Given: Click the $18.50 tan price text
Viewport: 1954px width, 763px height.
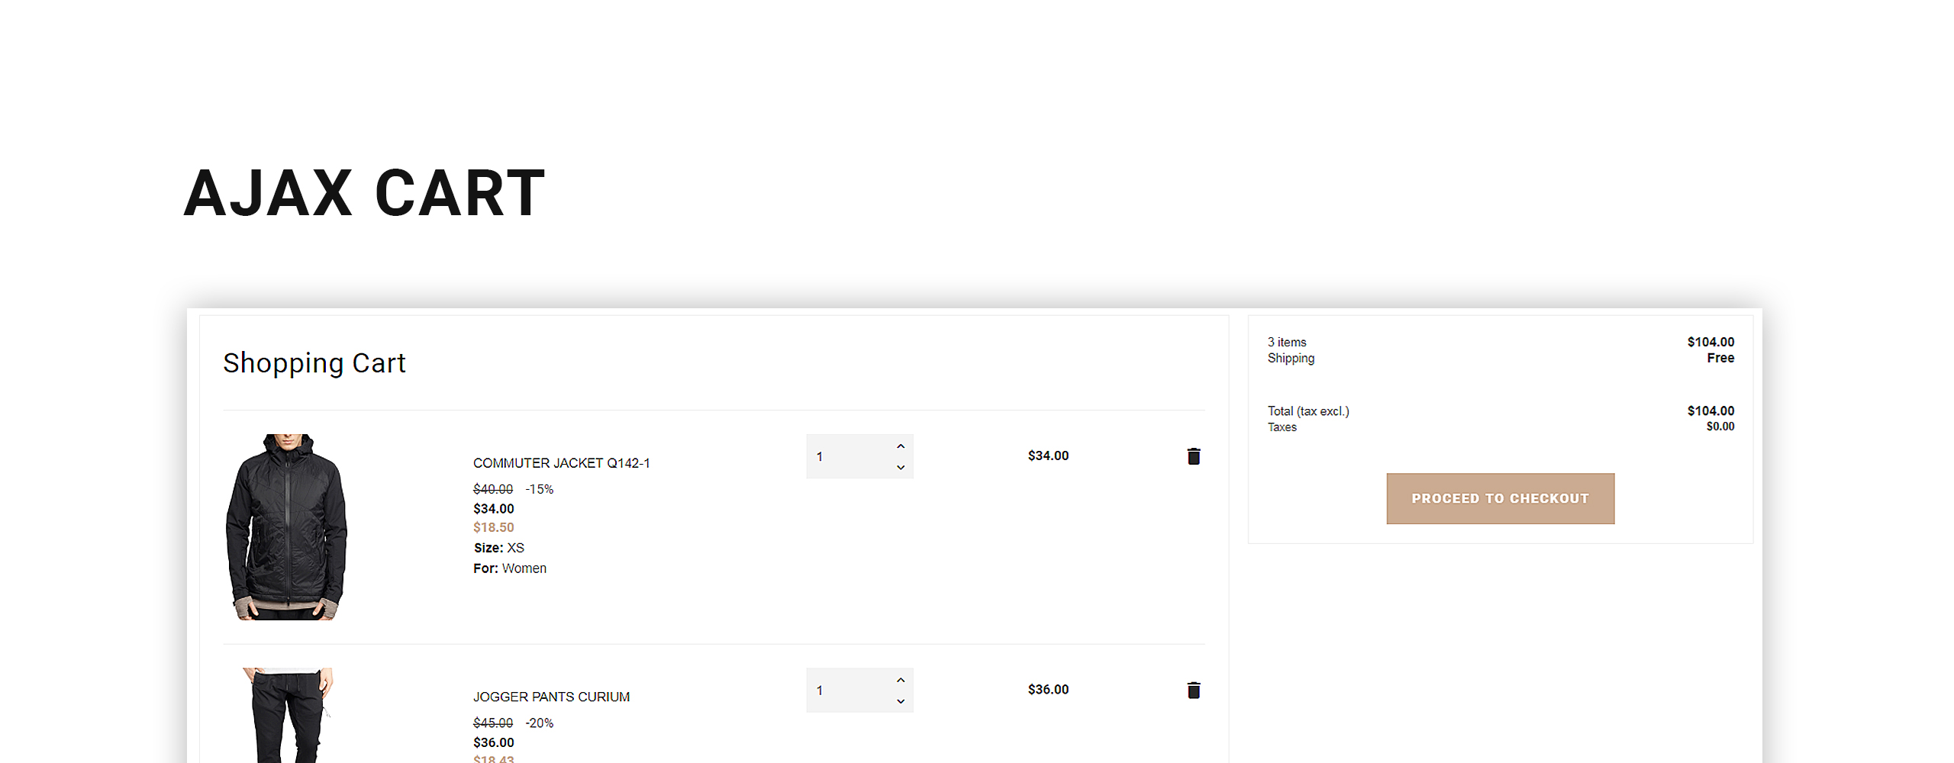Looking at the screenshot, I should pyautogui.click(x=494, y=527).
